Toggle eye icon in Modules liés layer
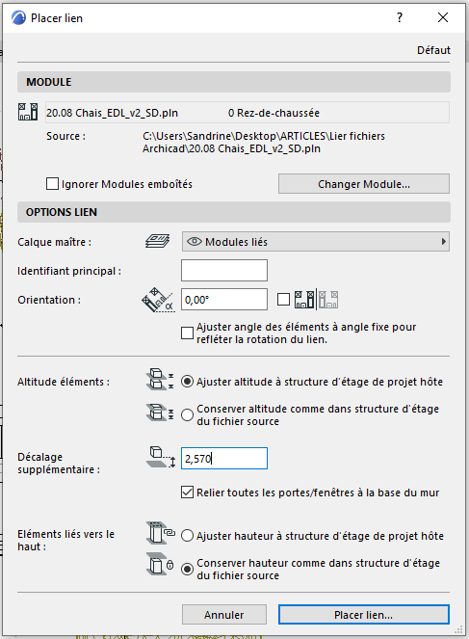469x639 pixels. [195, 242]
